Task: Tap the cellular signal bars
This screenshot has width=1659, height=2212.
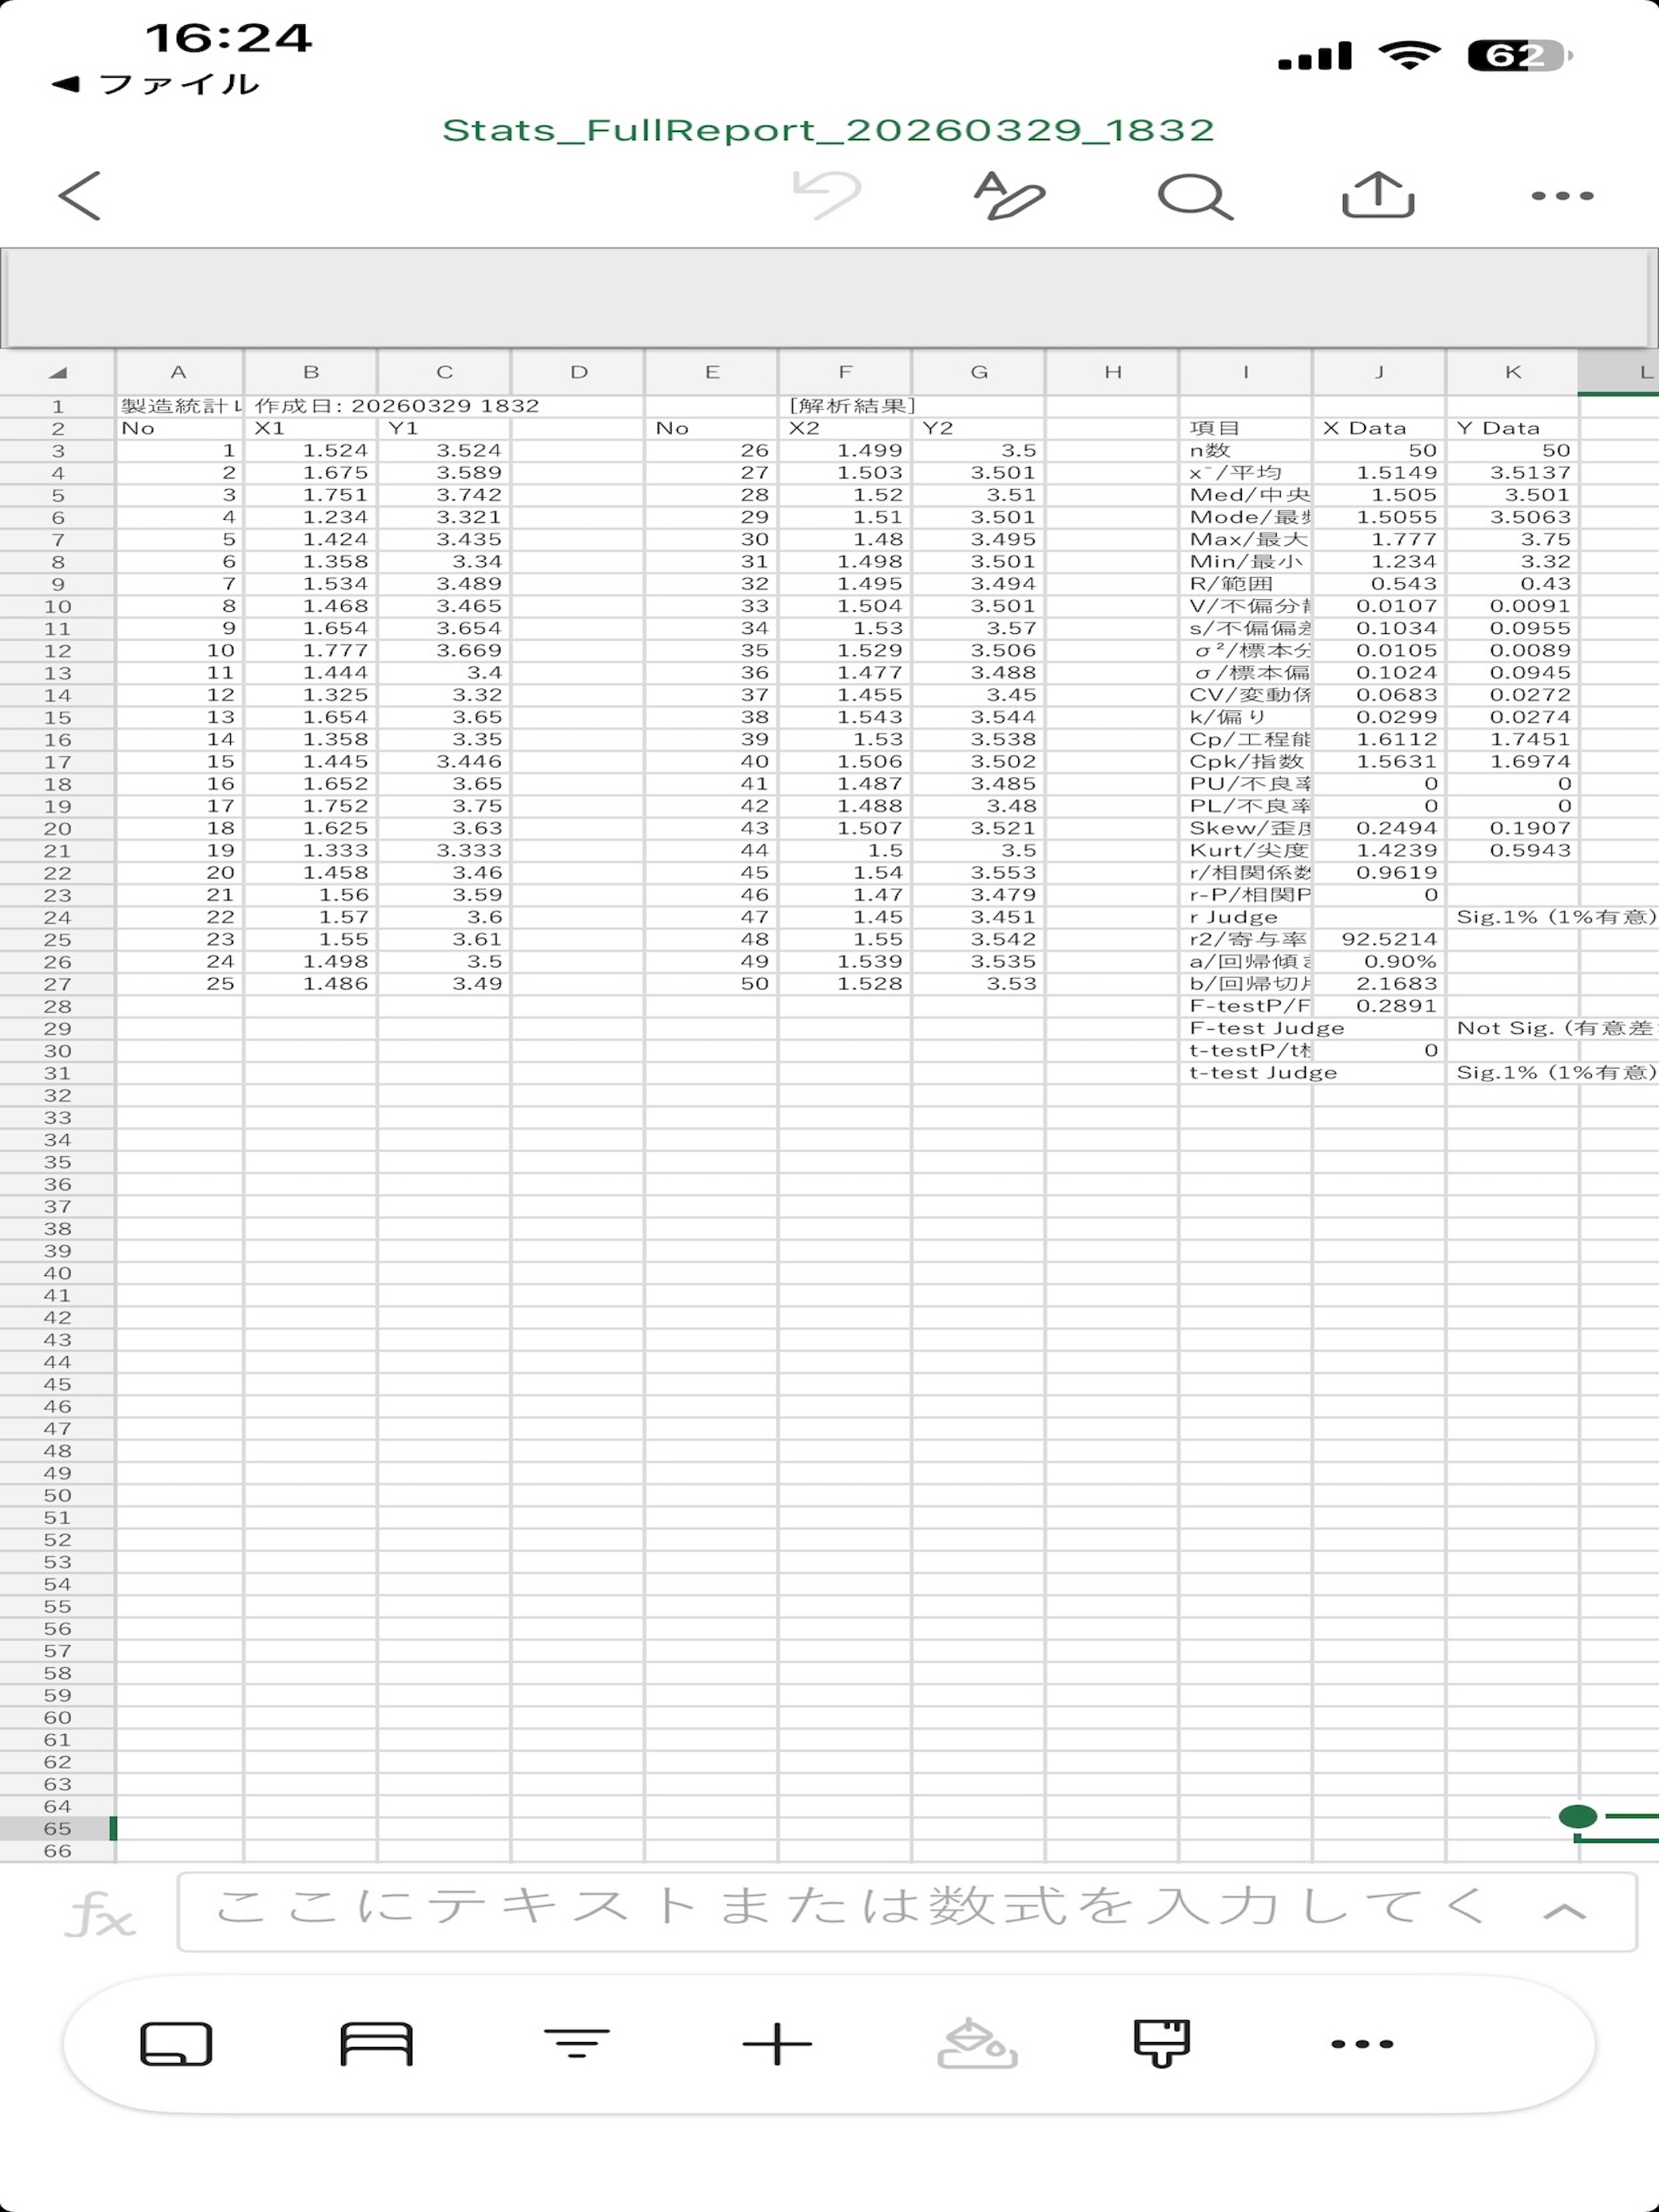Action: click(x=1315, y=56)
